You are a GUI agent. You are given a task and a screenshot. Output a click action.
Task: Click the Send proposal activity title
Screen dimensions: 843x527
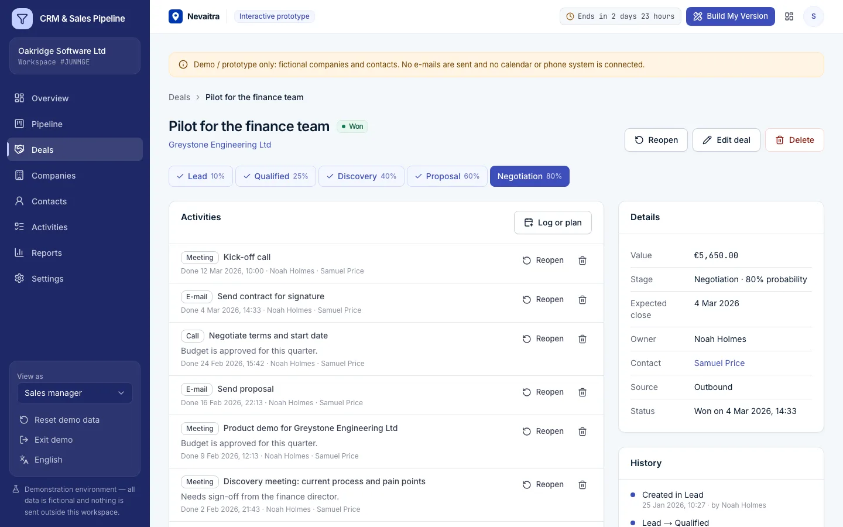click(x=245, y=389)
